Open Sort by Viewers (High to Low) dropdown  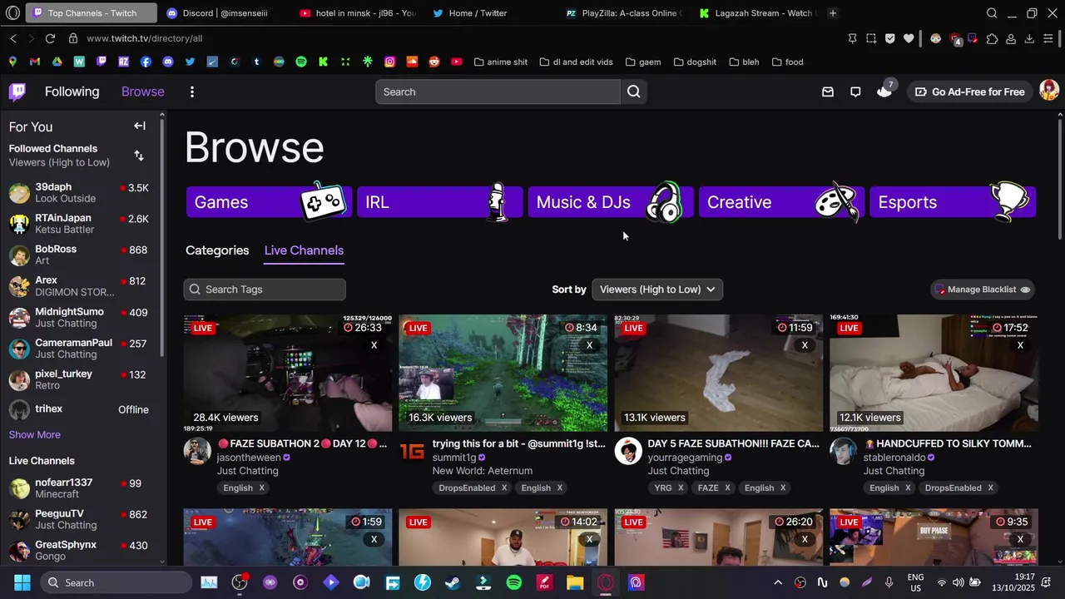click(x=657, y=290)
